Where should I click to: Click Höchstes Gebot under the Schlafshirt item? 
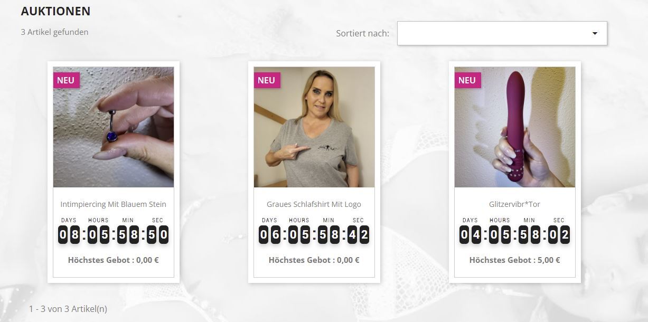click(314, 260)
